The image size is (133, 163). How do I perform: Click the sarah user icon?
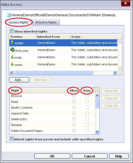(12, 64)
